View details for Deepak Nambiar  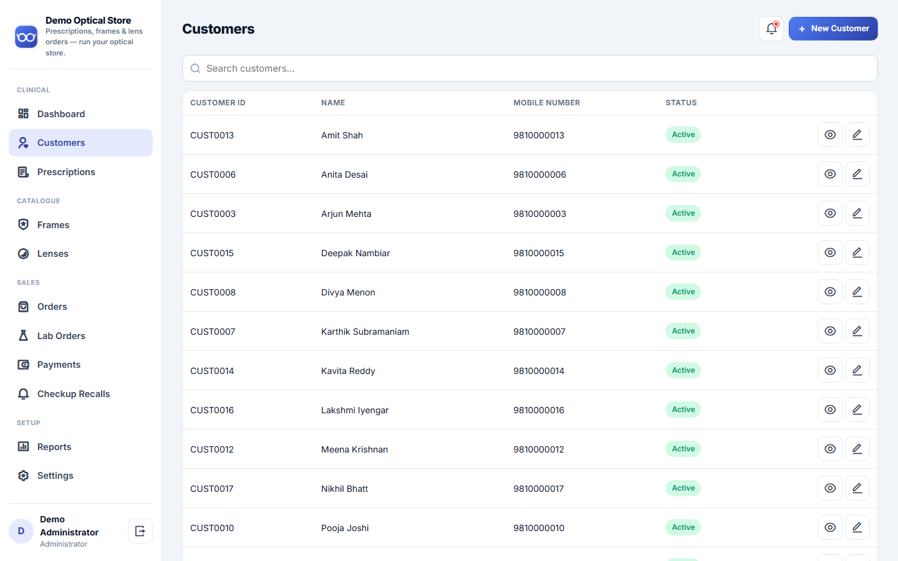(830, 252)
